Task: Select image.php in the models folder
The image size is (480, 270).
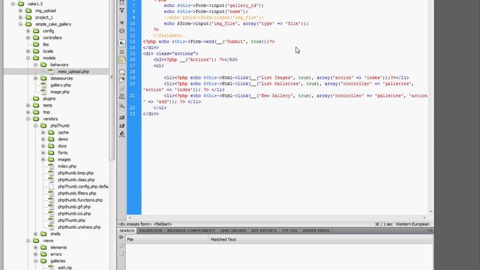Action: (60, 91)
